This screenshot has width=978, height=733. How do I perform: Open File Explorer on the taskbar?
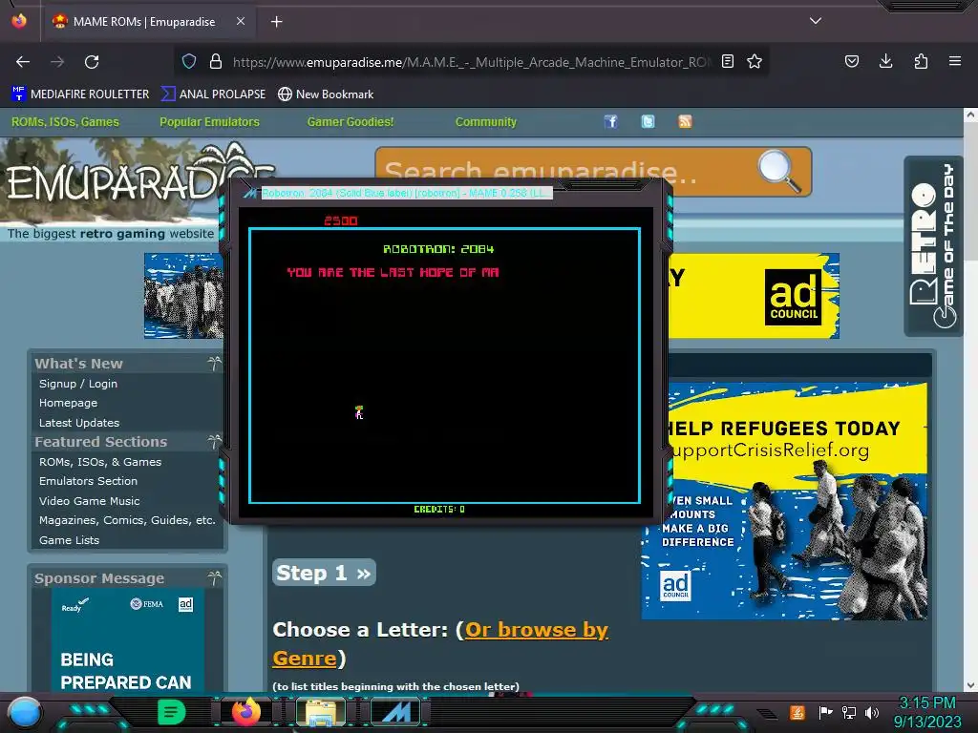(x=321, y=712)
